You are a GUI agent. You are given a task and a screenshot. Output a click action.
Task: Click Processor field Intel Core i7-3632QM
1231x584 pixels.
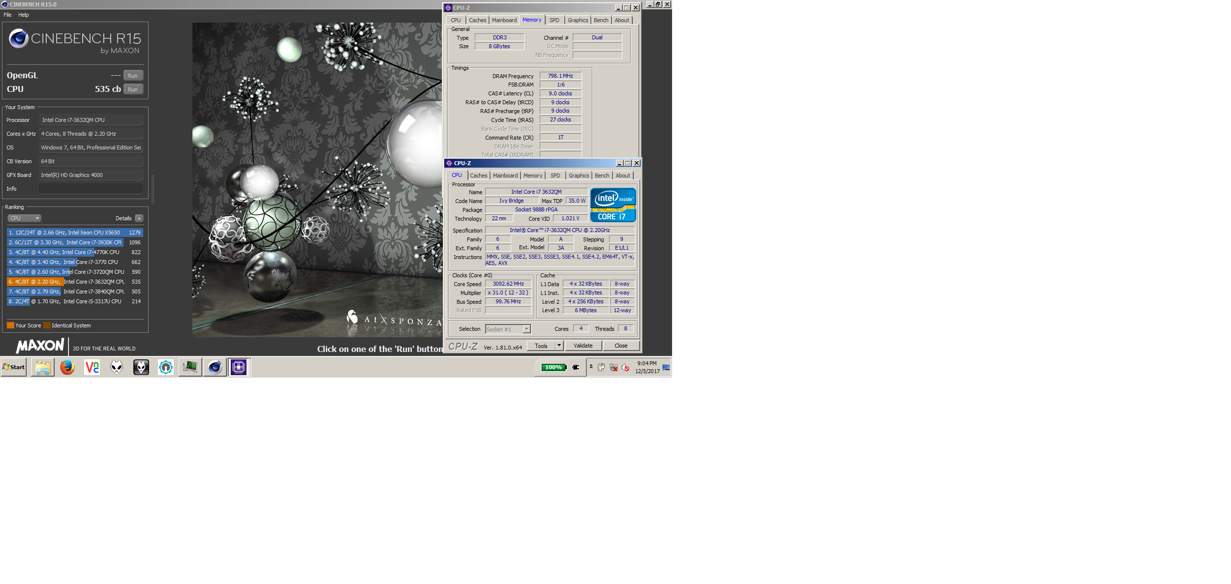click(x=91, y=120)
